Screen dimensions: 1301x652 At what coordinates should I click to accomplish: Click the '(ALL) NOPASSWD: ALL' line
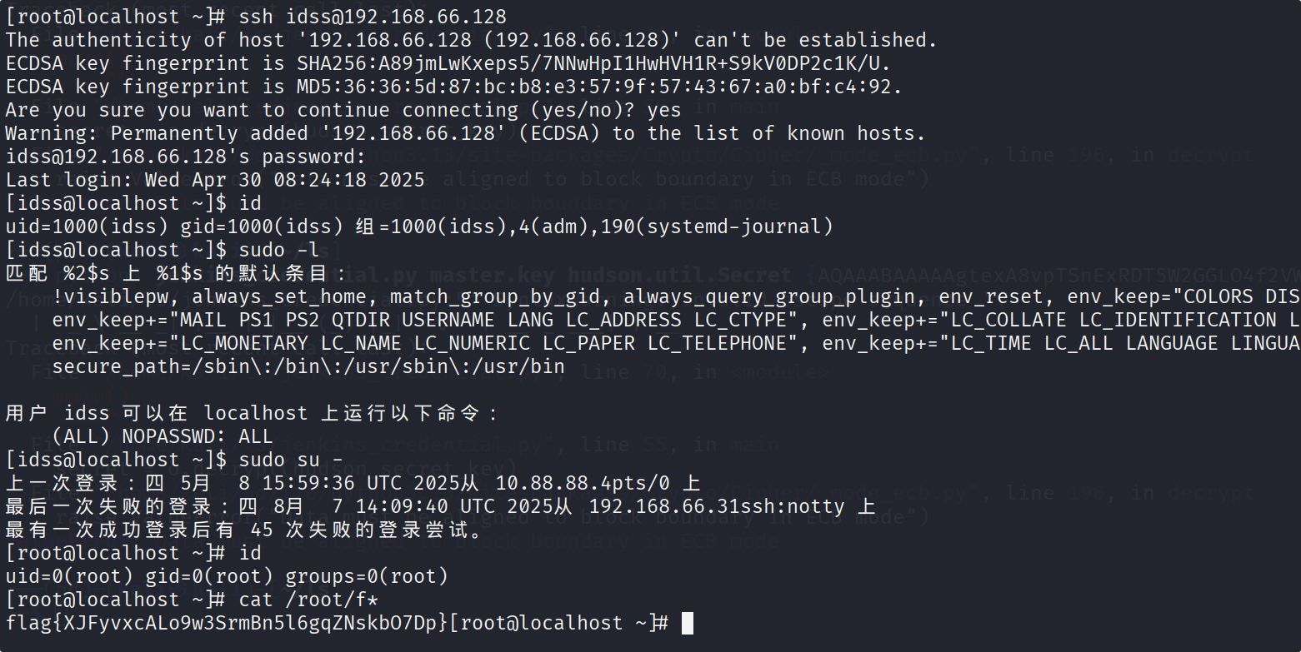point(163,436)
